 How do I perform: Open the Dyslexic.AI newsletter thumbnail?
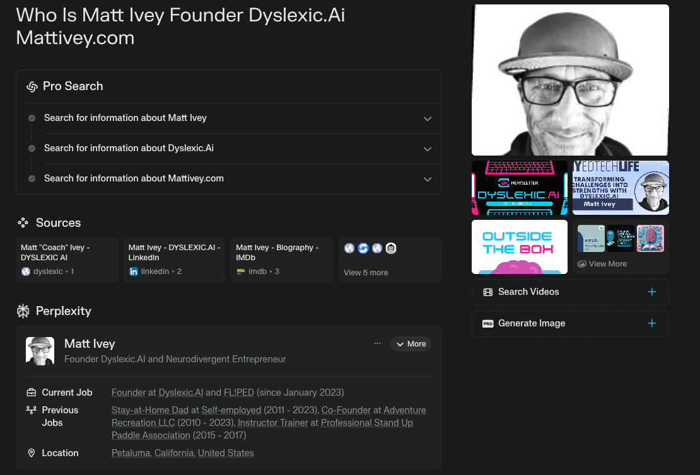(520, 187)
